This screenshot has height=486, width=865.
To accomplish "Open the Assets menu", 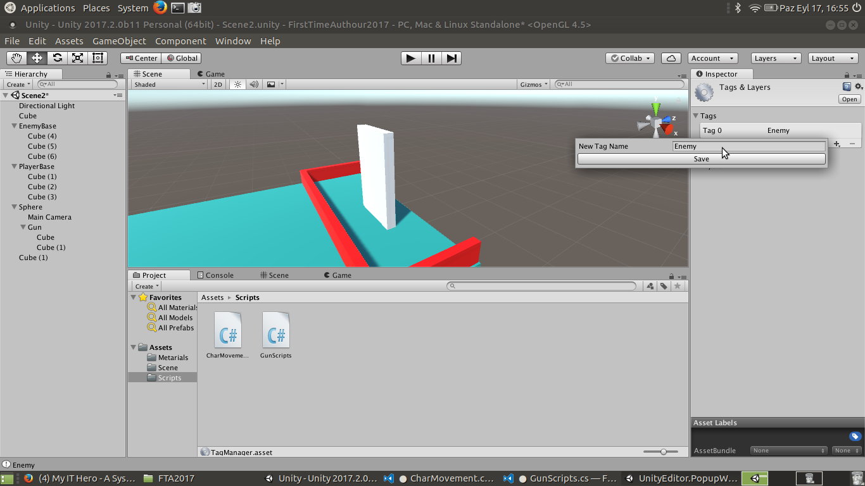I will [69, 41].
